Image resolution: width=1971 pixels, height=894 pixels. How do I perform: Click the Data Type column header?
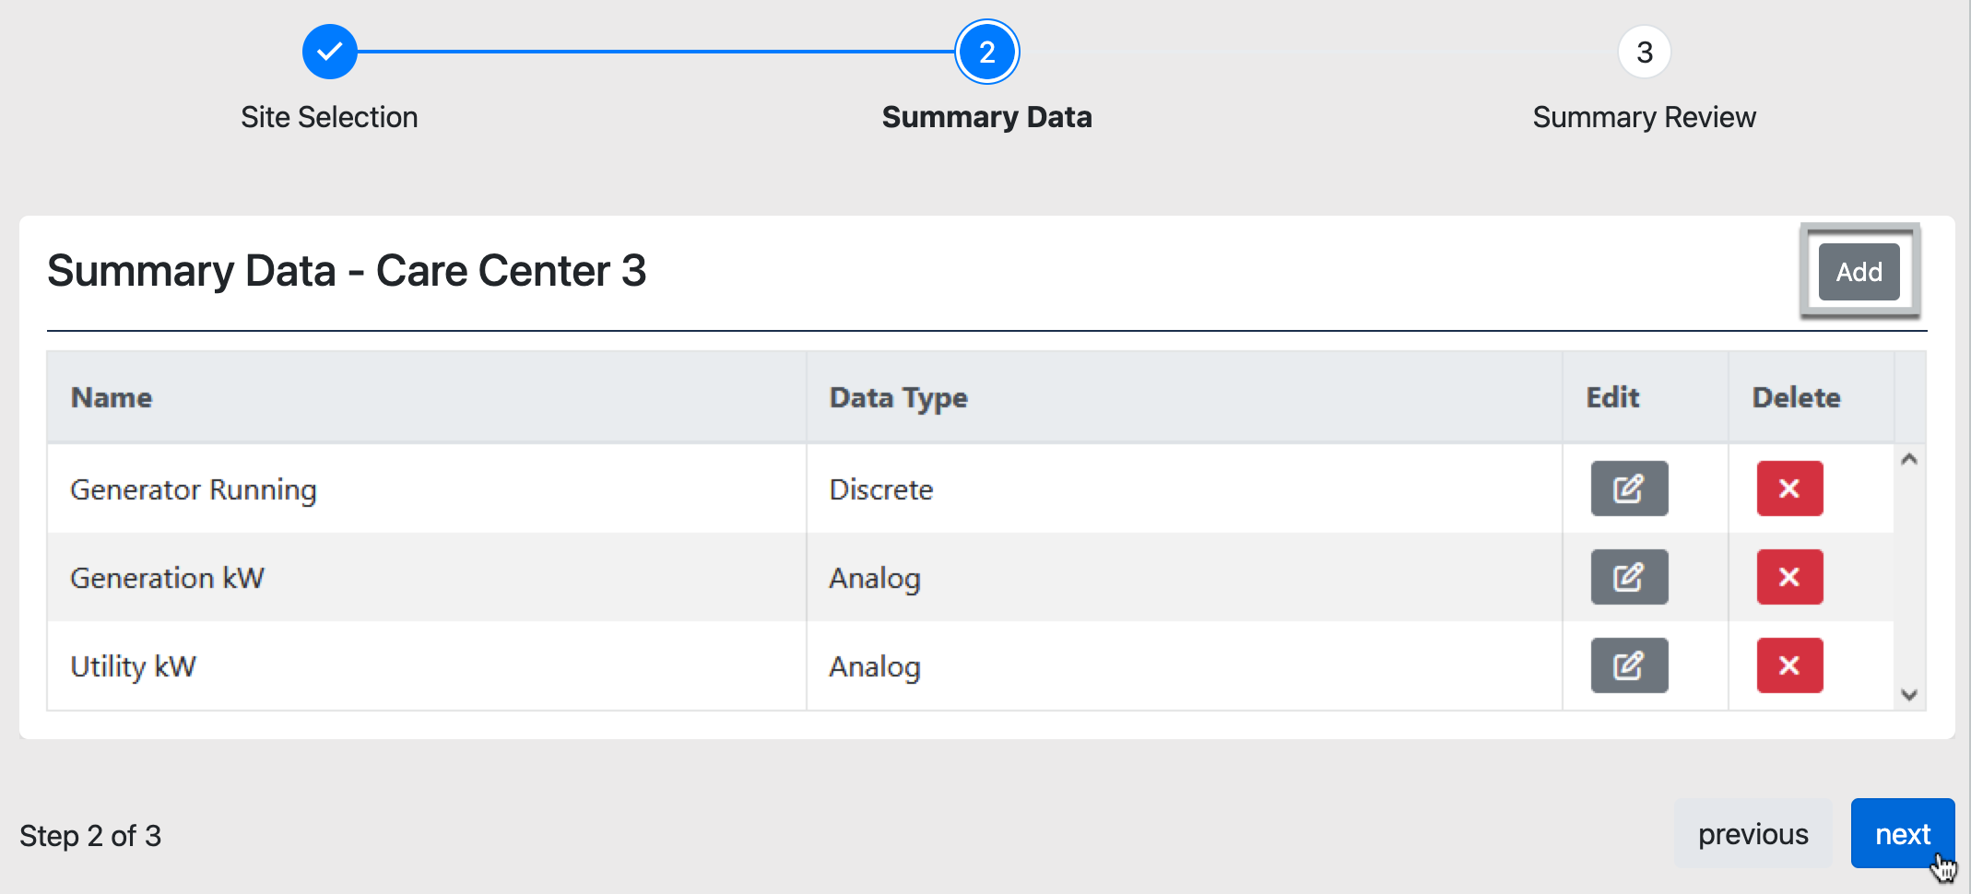[x=898, y=397]
